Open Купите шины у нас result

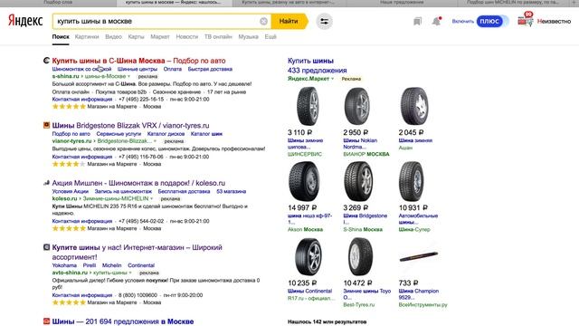pyautogui.click(x=137, y=252)
